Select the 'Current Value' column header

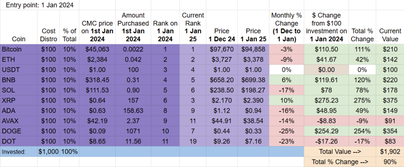pyautogui.click(x=390, y=35)
